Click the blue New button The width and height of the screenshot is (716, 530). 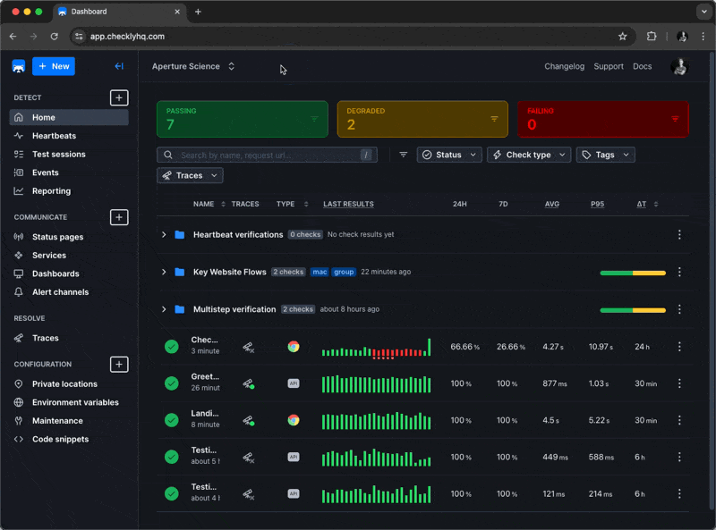pyautogui.click(x=54, y=67)
